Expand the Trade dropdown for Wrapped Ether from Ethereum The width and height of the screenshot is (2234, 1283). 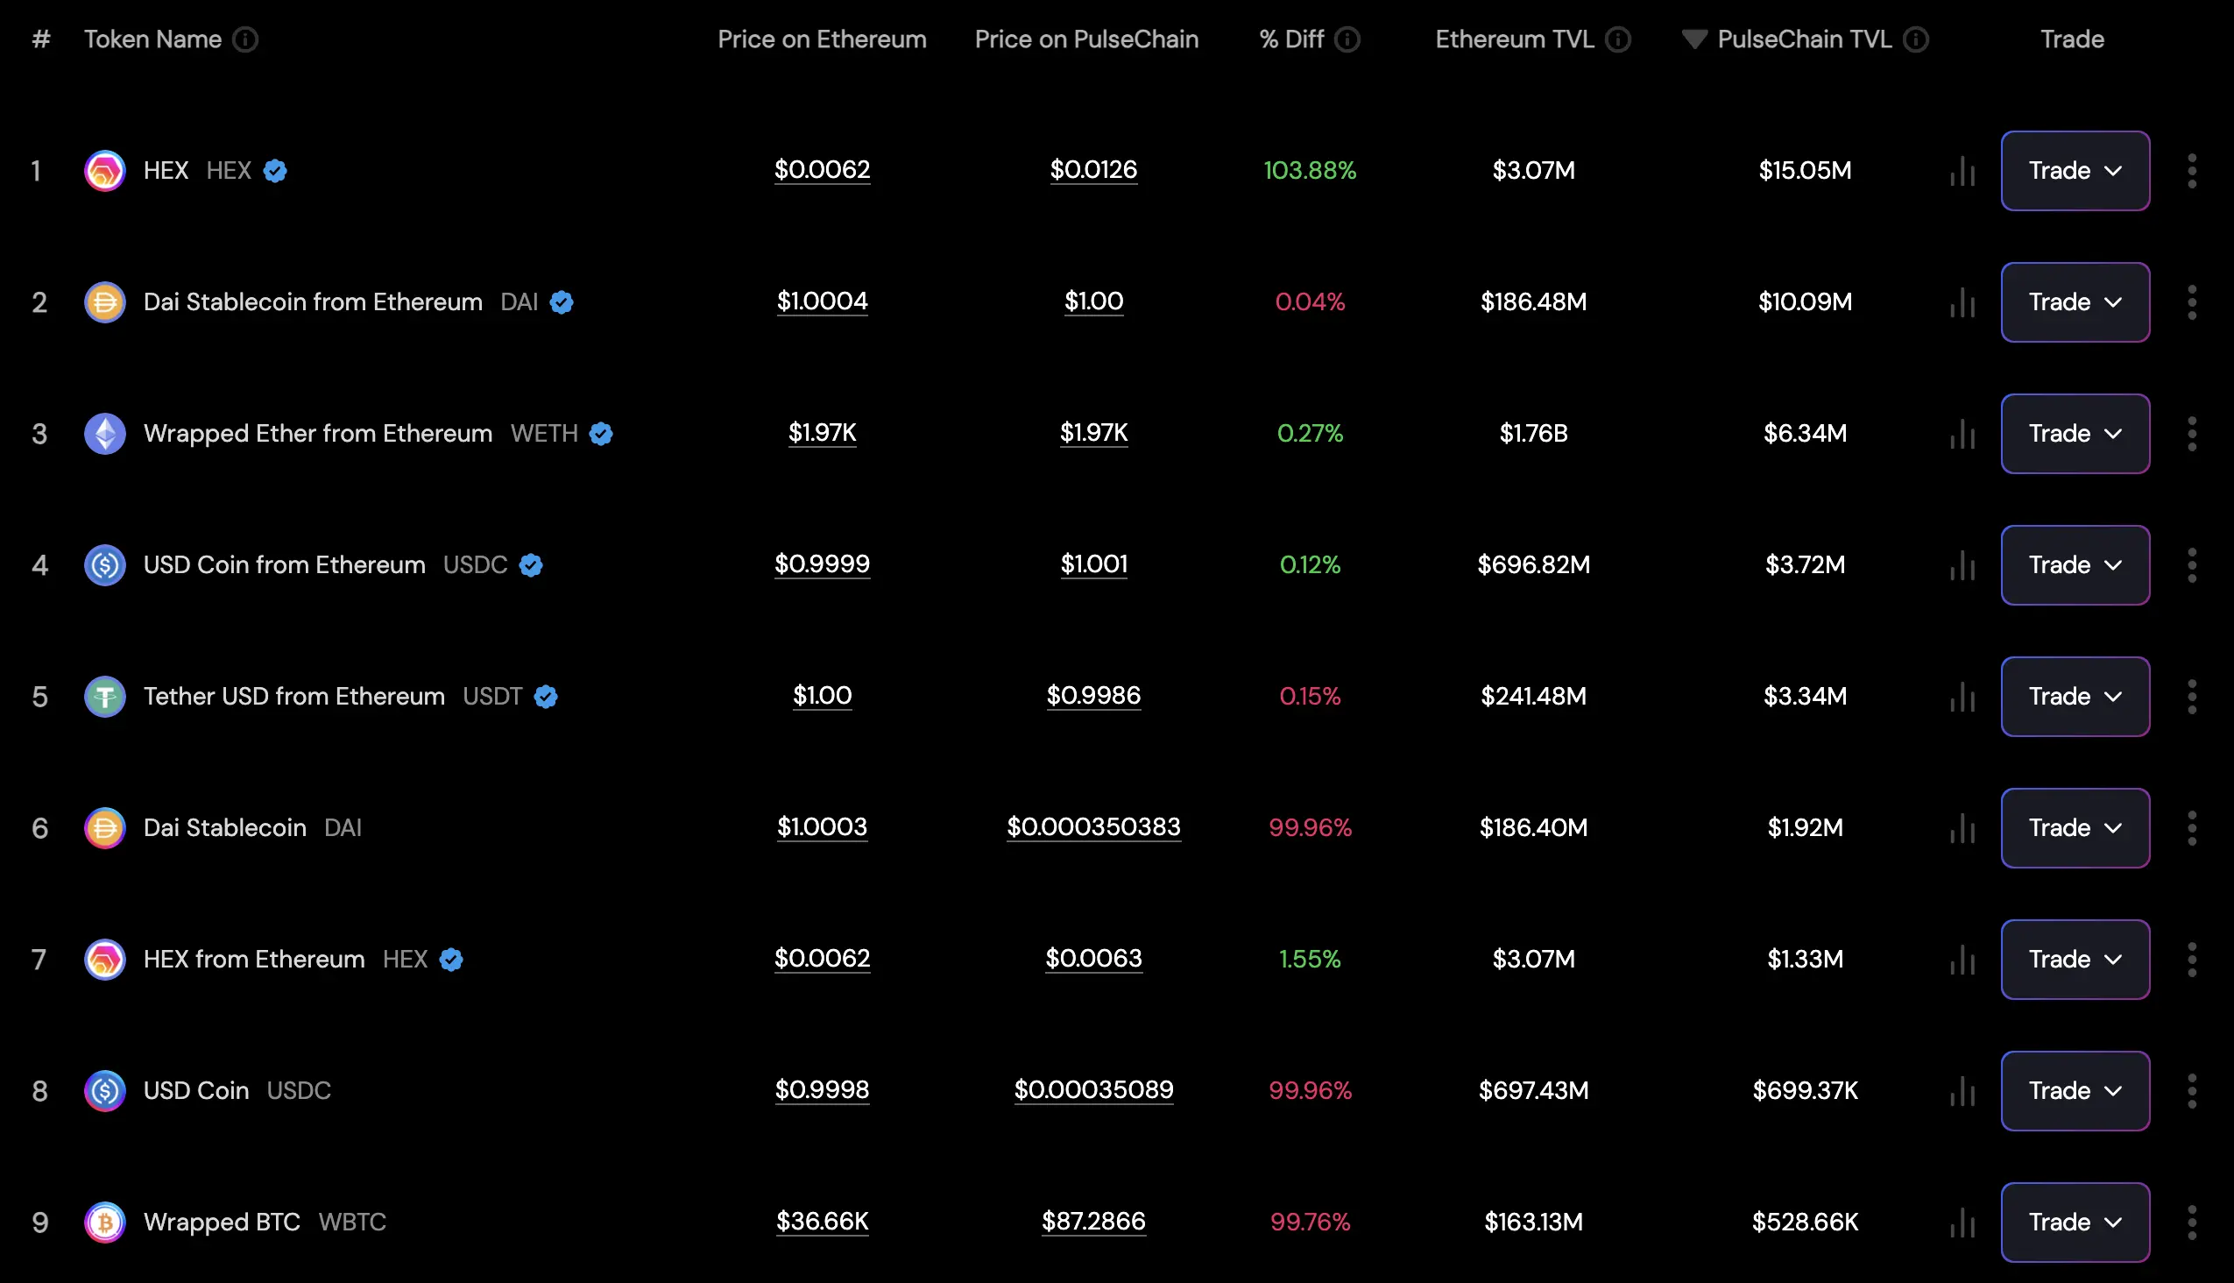[x=2075, y=434]
